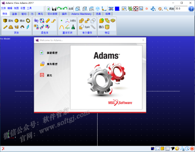Click the zoom-to-region dashed box icon
This screenshot has width=195, height=152.
click(x=141, y=9)
